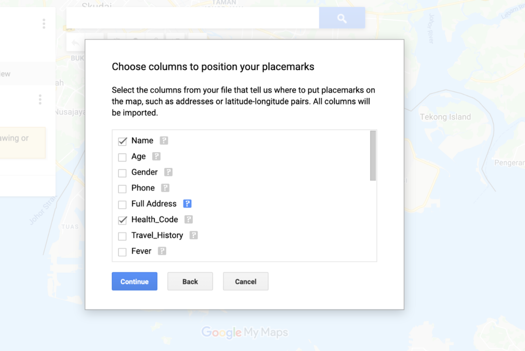The width and height of the screenshot is (525, 351).
Task: Open the layer options three-dot menu
Action: [40, 99]
